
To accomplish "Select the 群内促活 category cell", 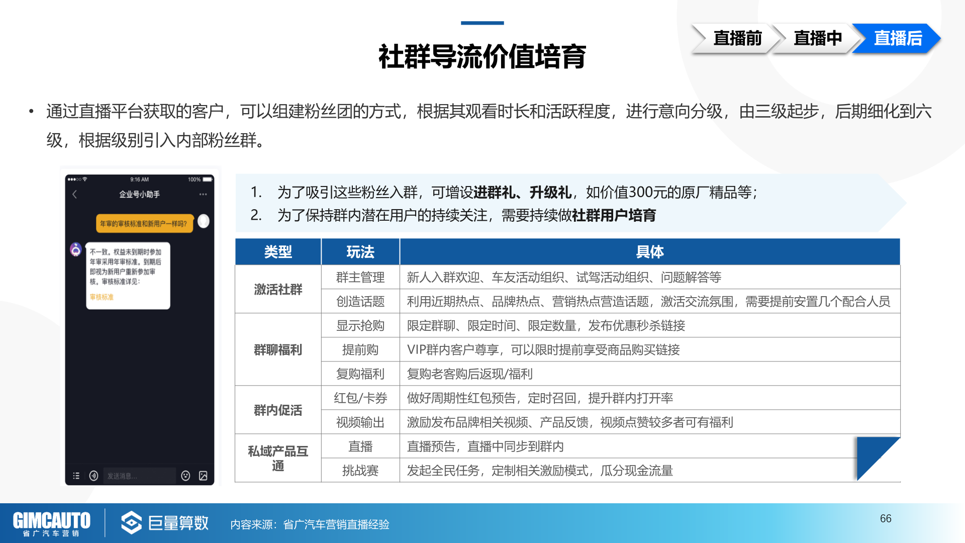I will coord(278,410).
